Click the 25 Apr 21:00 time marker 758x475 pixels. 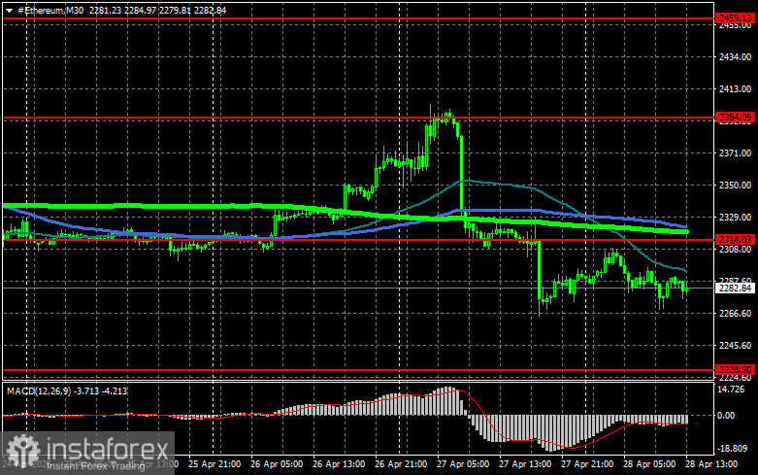tap(214, 464)
